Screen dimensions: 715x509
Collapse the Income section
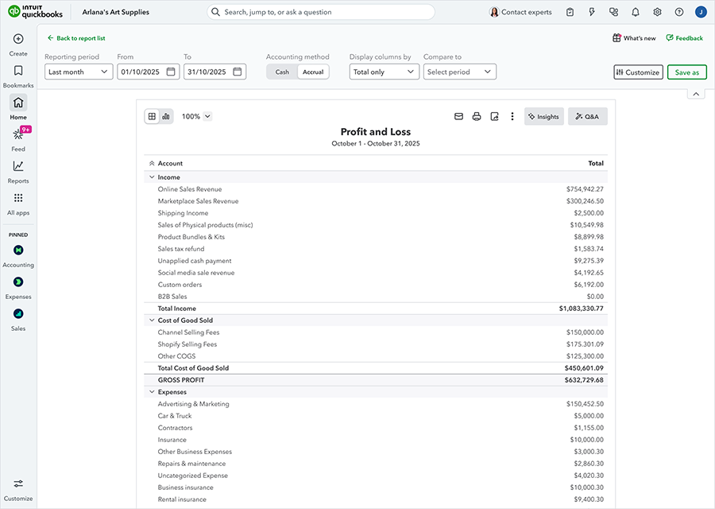coord(151,177)
